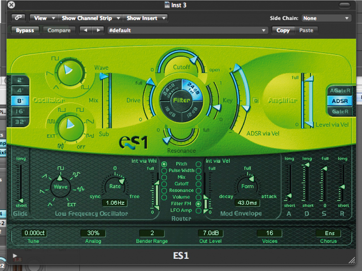362x271 pixels.
Task: Select sawtooth wave icon left of Oscillator knob
Action: pos(49,73)
